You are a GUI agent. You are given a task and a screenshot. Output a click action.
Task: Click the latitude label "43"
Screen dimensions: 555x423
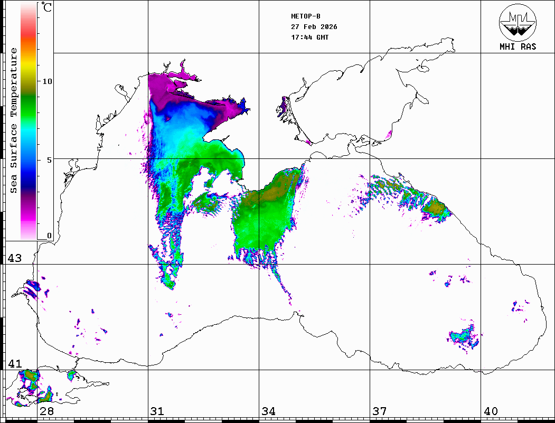14,258
